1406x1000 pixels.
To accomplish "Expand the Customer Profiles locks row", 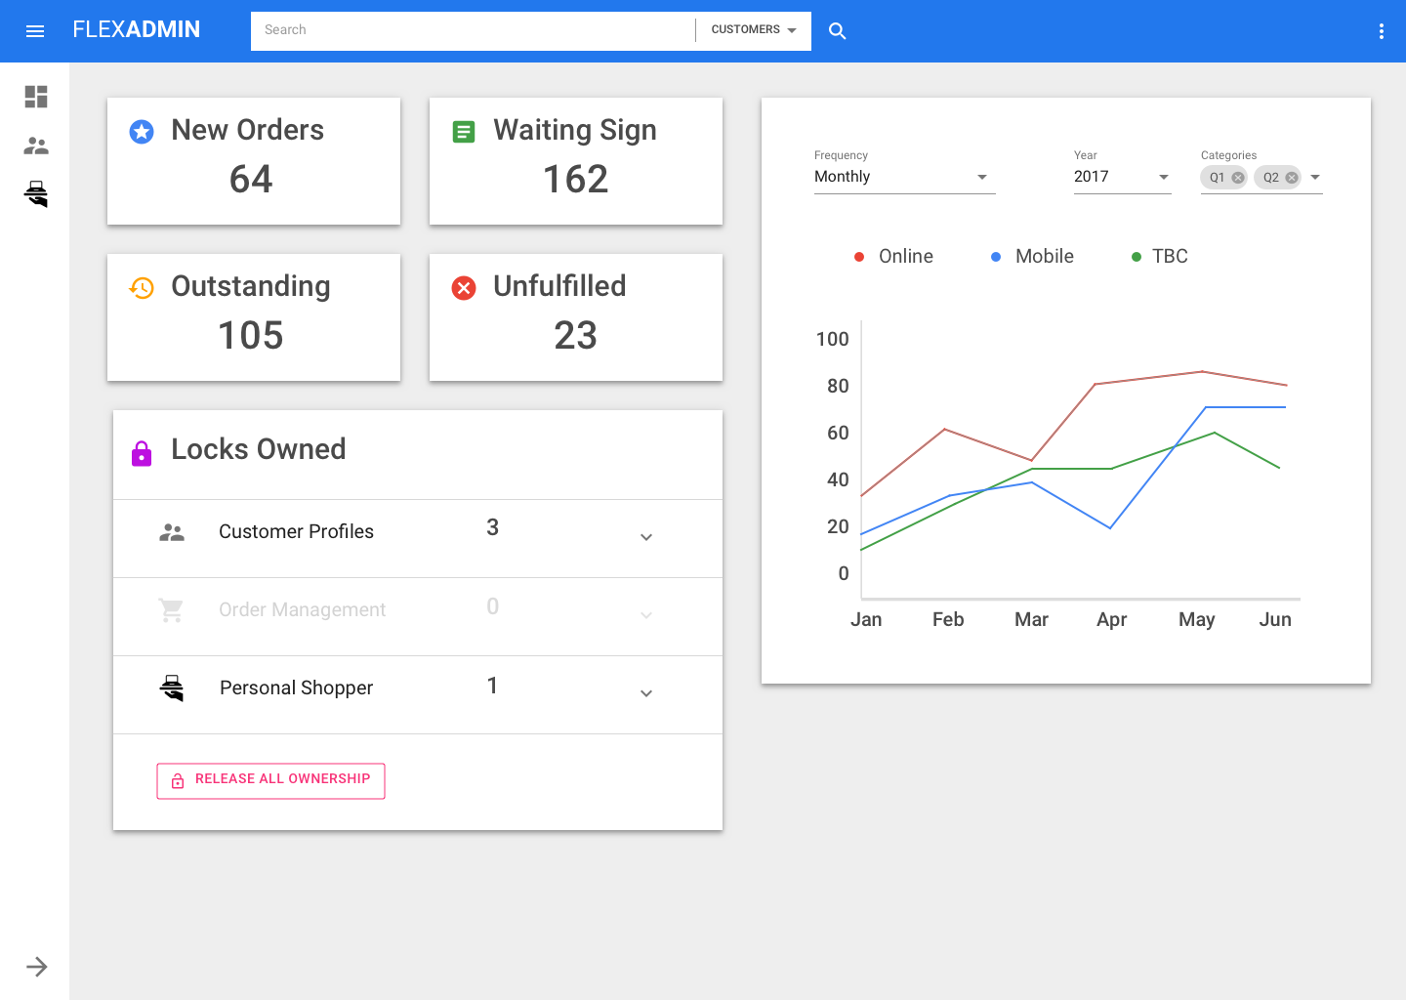I will (x=645, y=537).
